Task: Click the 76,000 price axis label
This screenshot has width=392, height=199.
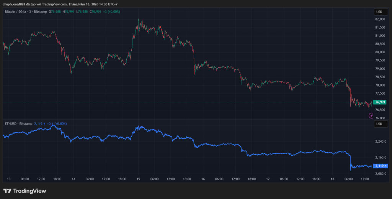Action: click(x=380, y=118)
